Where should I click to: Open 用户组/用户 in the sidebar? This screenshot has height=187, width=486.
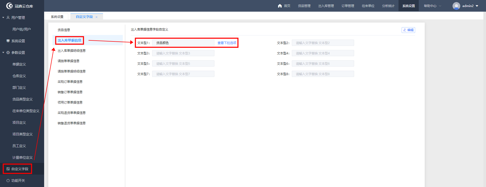coord(22,29)
